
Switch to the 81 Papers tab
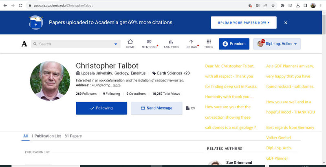(73, 136)
